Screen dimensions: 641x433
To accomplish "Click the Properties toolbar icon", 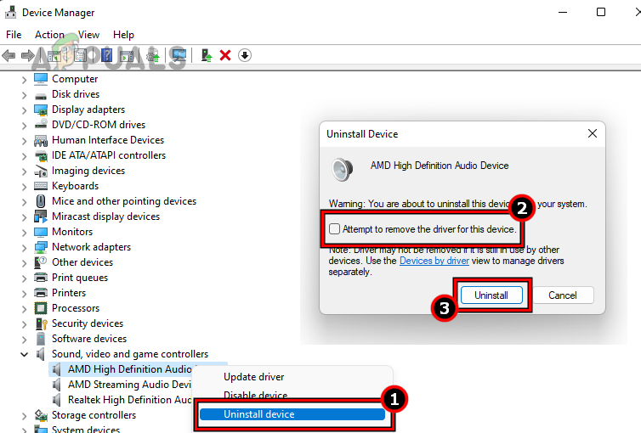I will [x=80, y=55].
